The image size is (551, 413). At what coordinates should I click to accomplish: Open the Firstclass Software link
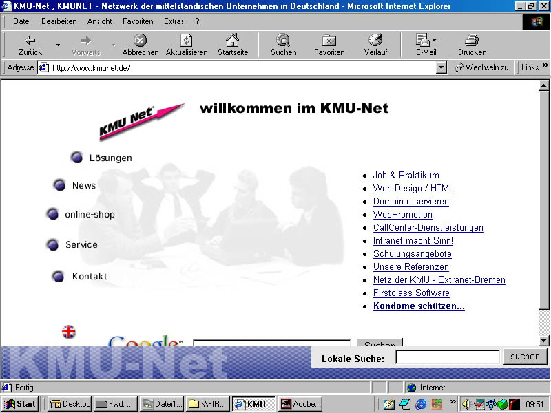click(411, 293)
